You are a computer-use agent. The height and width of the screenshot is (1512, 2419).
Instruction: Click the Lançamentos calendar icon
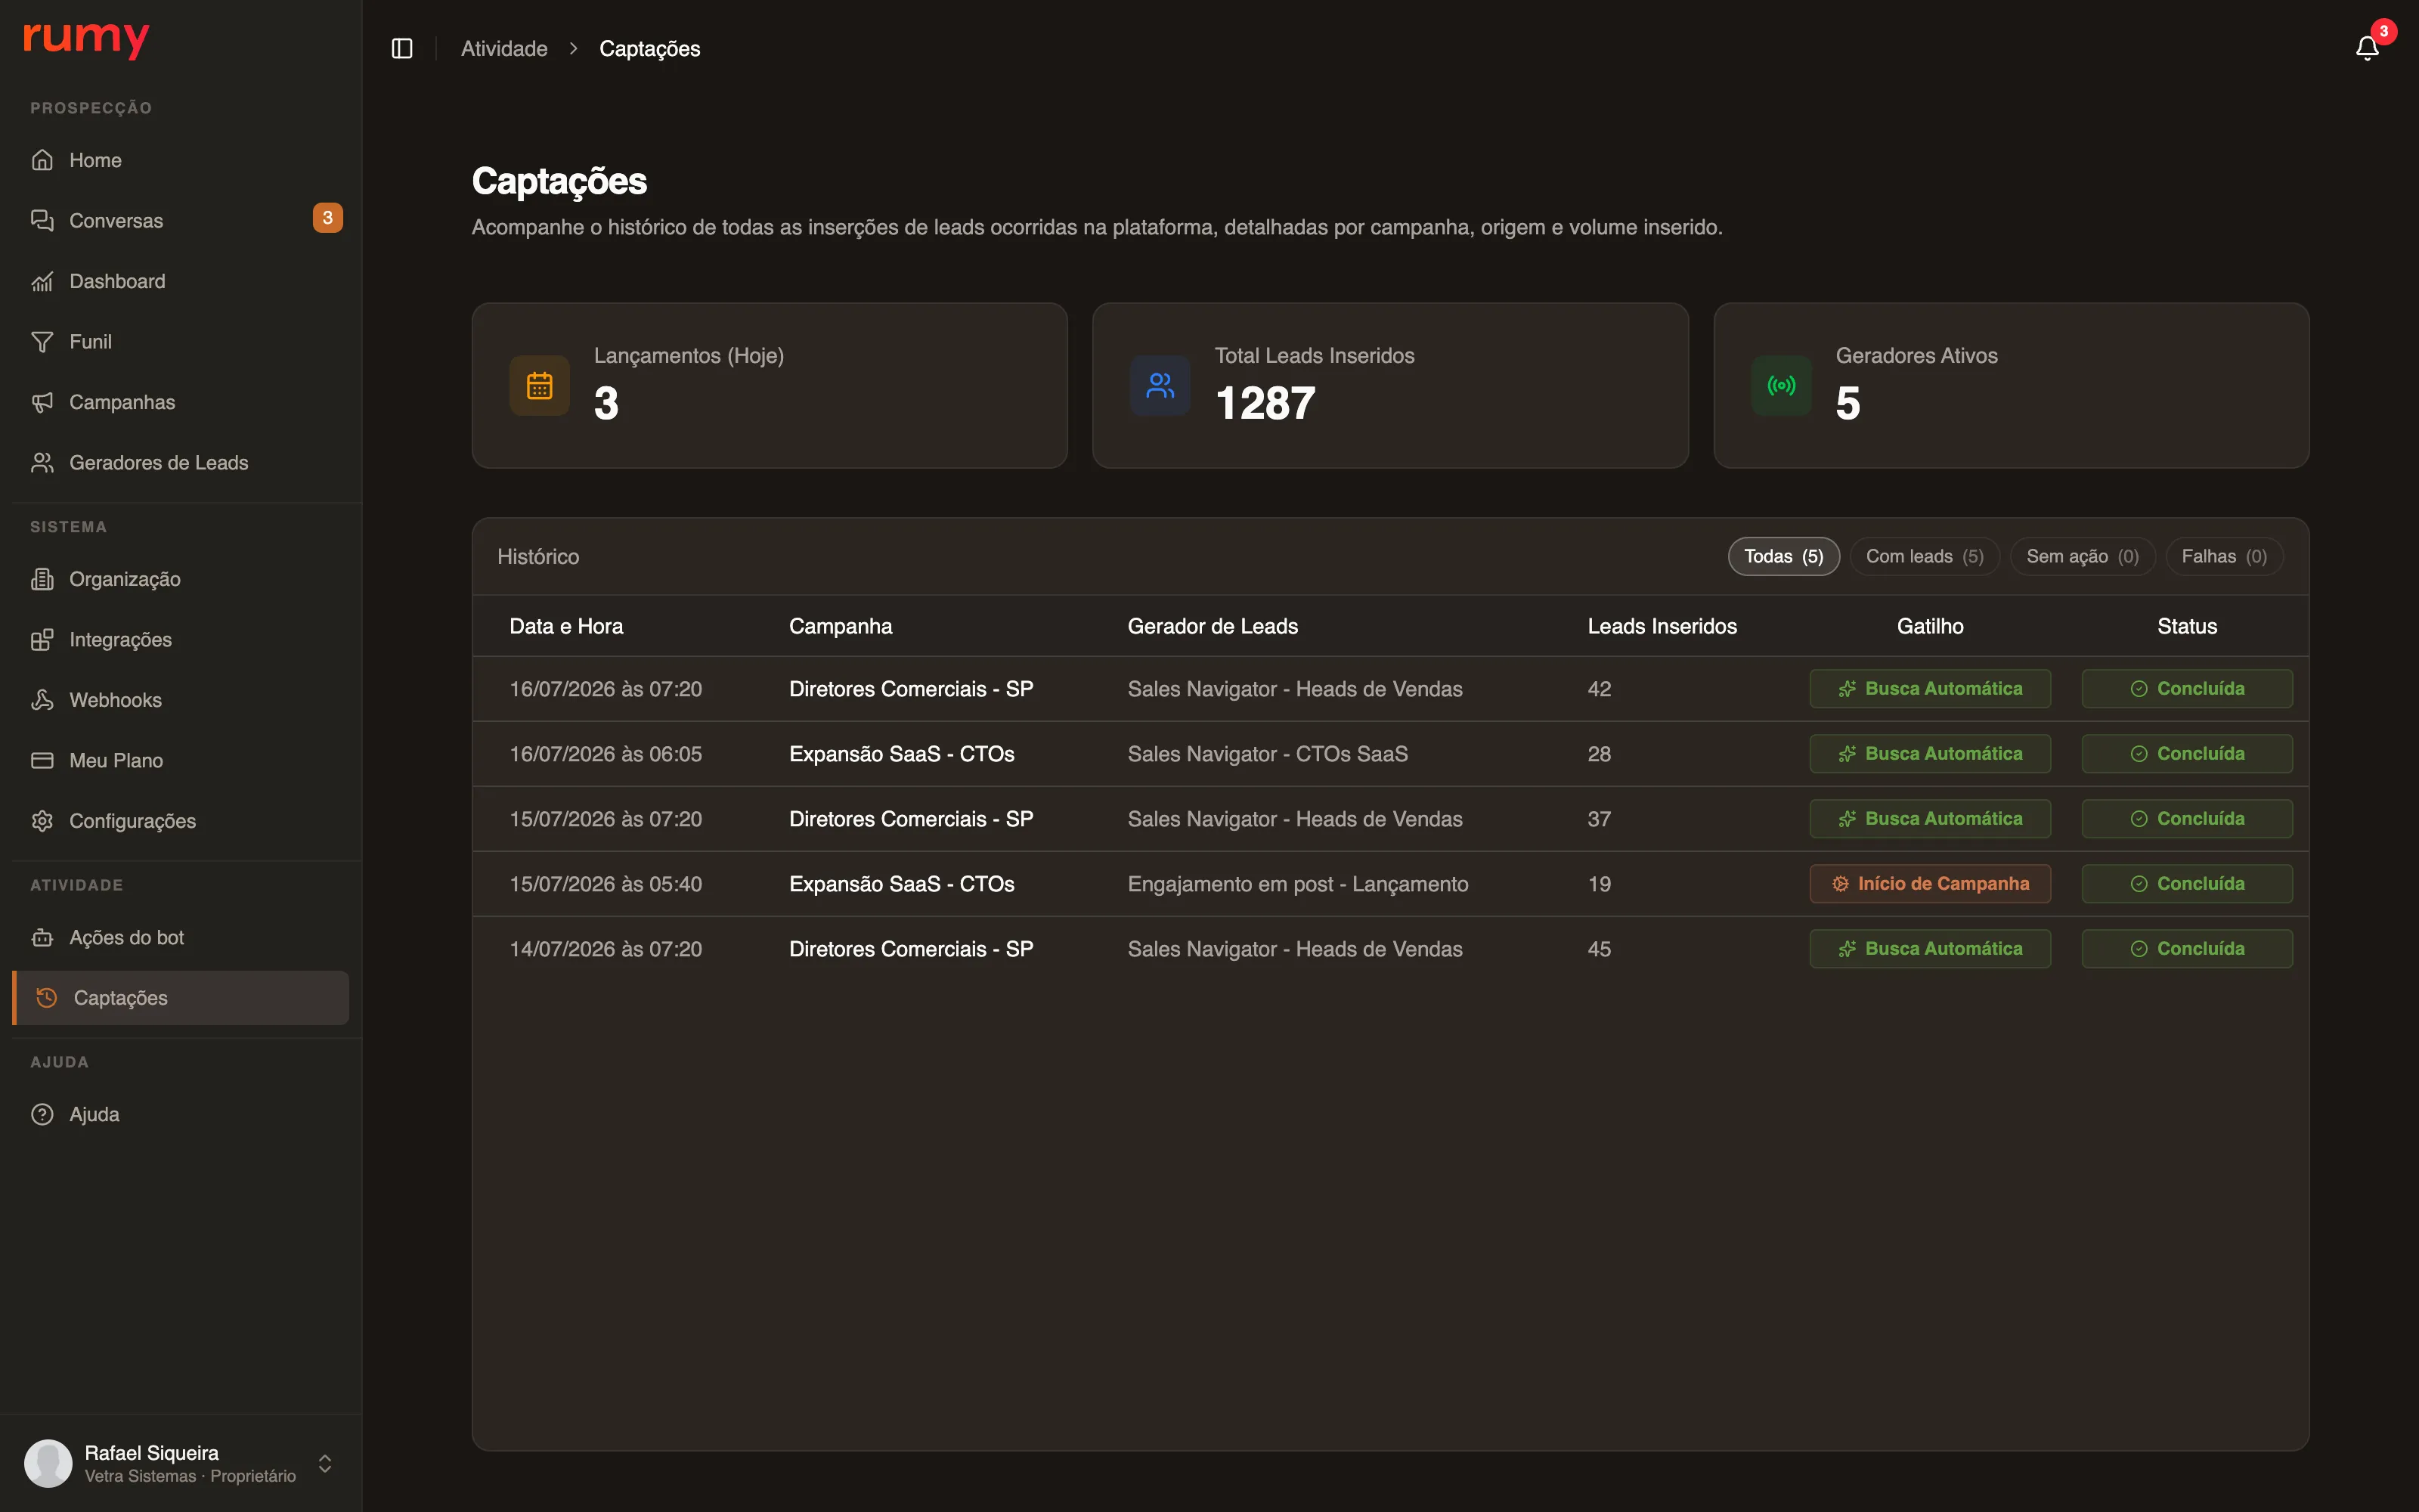tap(539, 385)
